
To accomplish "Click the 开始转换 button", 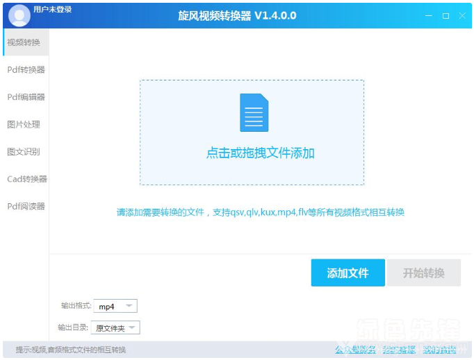I will 424,273.
